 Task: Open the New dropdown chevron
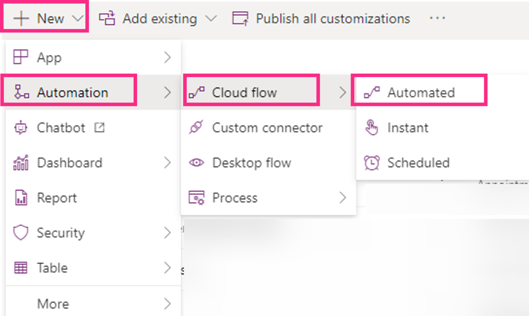[77, 18]
